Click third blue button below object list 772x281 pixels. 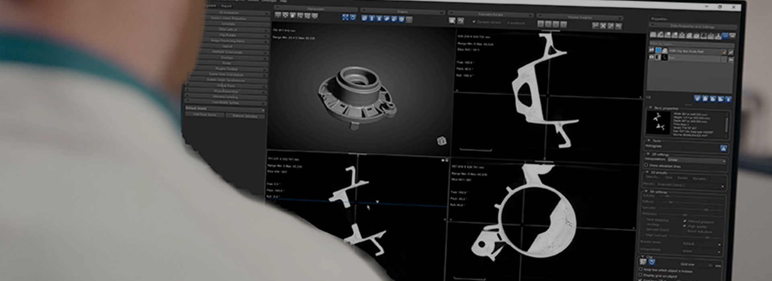coord(712,99)
